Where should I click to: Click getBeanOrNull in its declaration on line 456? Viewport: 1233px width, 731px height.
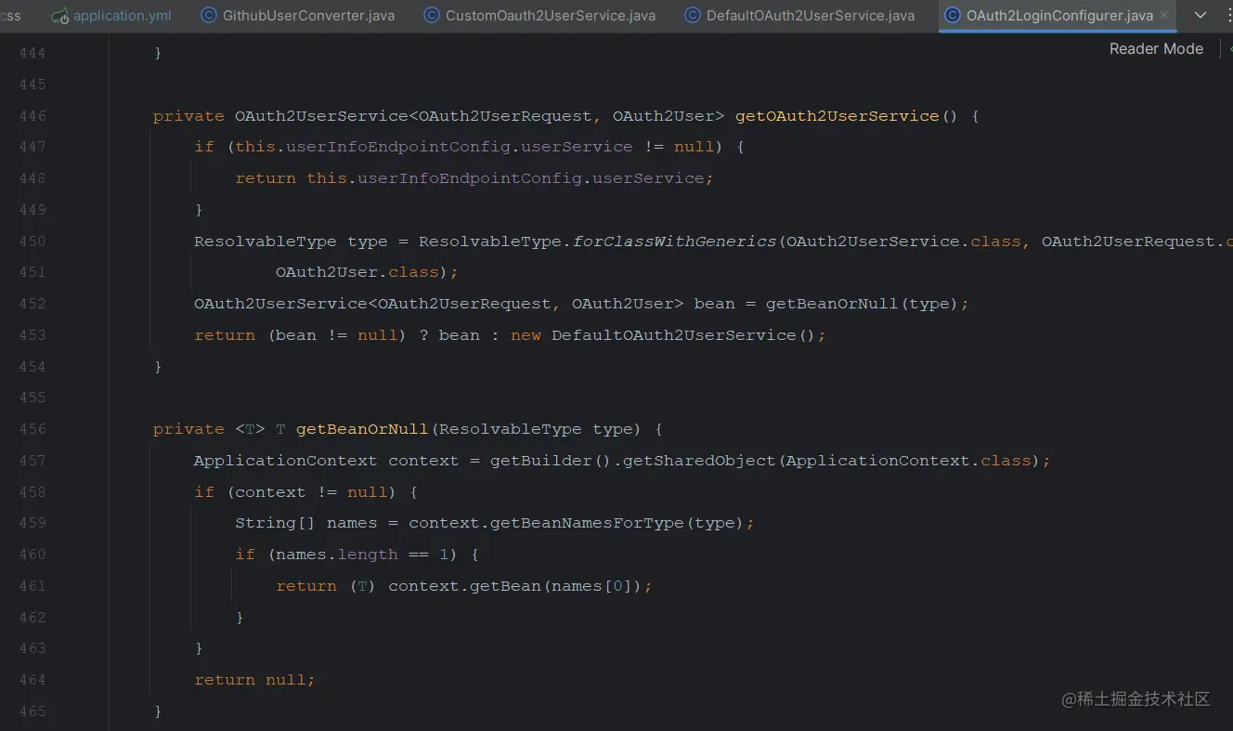362,429
